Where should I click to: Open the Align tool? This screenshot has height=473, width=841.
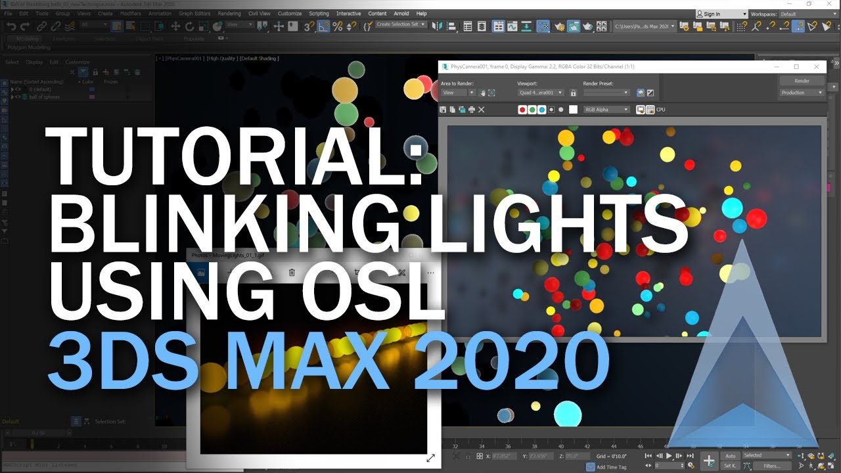coord(451,26)
